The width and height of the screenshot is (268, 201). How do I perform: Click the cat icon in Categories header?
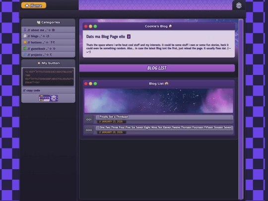click(x=39, y=22)
